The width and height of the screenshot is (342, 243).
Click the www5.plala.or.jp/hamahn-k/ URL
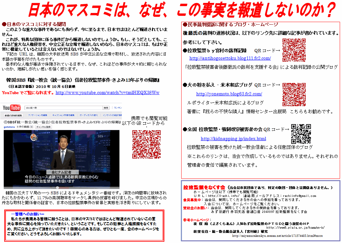pos(295,228)
